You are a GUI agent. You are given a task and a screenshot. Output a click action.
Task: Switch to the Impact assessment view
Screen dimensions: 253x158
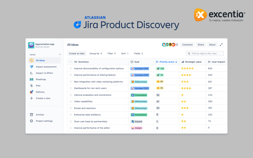click(x=44, y=67)
